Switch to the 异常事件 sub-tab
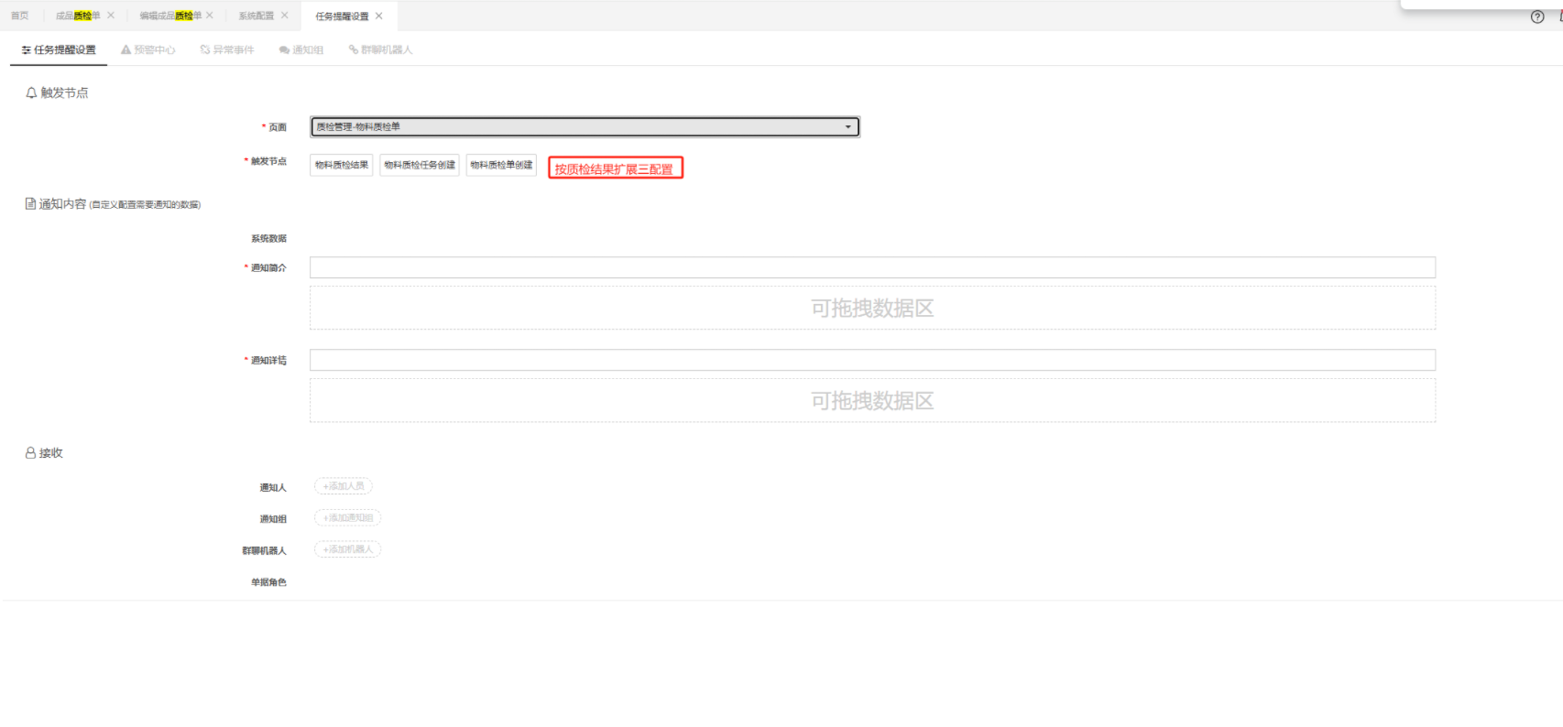 point(227,50)
